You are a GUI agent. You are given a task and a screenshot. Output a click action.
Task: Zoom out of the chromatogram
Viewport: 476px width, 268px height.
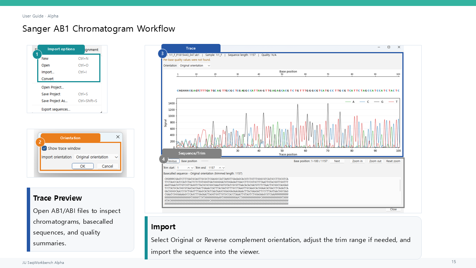click(x=375, y=161)
